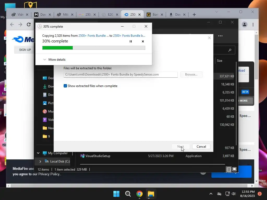
Task: Expand More details in copy dialog
Action: click(x=54, y=60)
